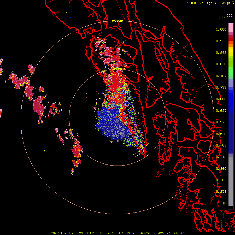Image resolution: width=235 pixels, height=235 pixels.
Task: Click the NEXLAB-College of DuPage label
Action: tap(208, 3)
